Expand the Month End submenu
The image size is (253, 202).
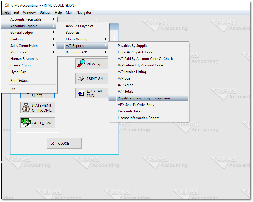tap(29, 52)
